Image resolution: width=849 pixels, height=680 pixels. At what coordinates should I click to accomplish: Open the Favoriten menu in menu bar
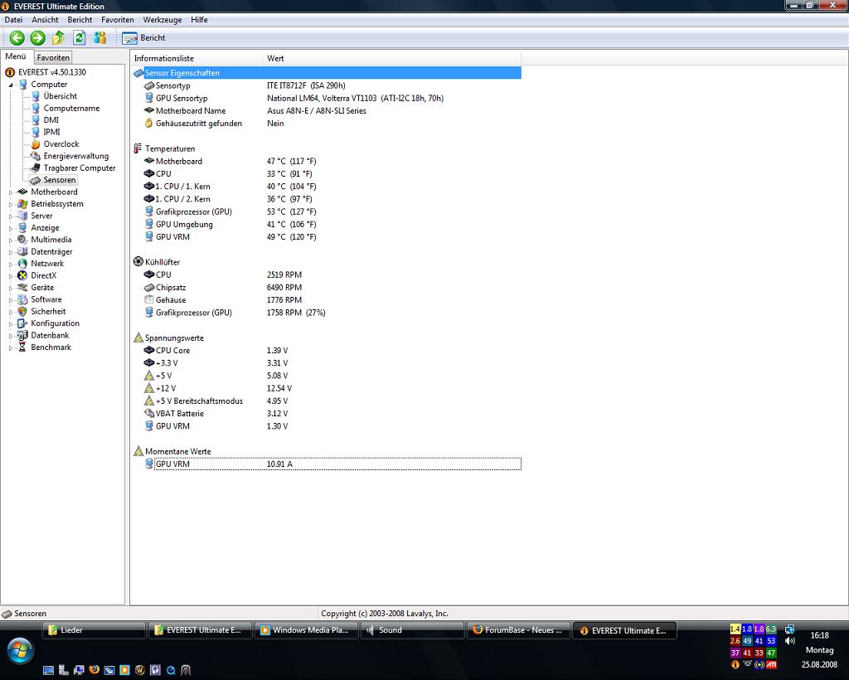pyautogui.click(x=118, y=20)
